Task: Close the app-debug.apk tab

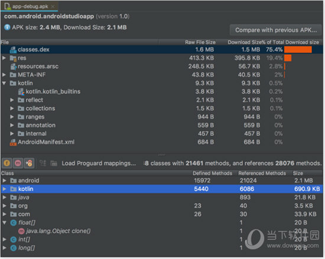Action: pos(53,6)
